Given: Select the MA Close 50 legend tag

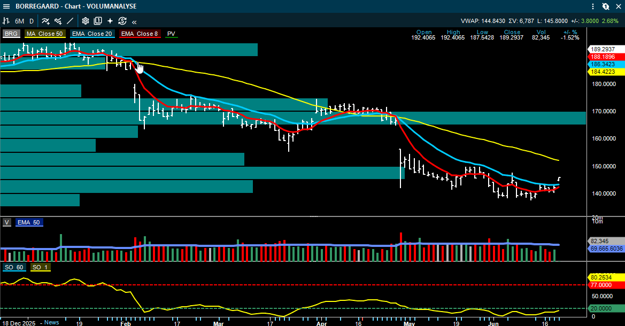Looking at the screenshot, I should point(45,34).
